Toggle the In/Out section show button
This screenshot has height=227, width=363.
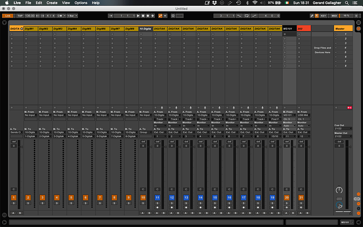point(358,194)
